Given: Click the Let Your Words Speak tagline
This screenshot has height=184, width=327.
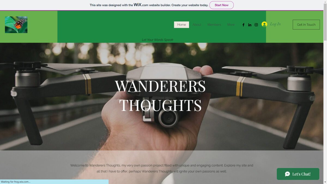Looking at the screenshot, I should [x=158, y=40].
